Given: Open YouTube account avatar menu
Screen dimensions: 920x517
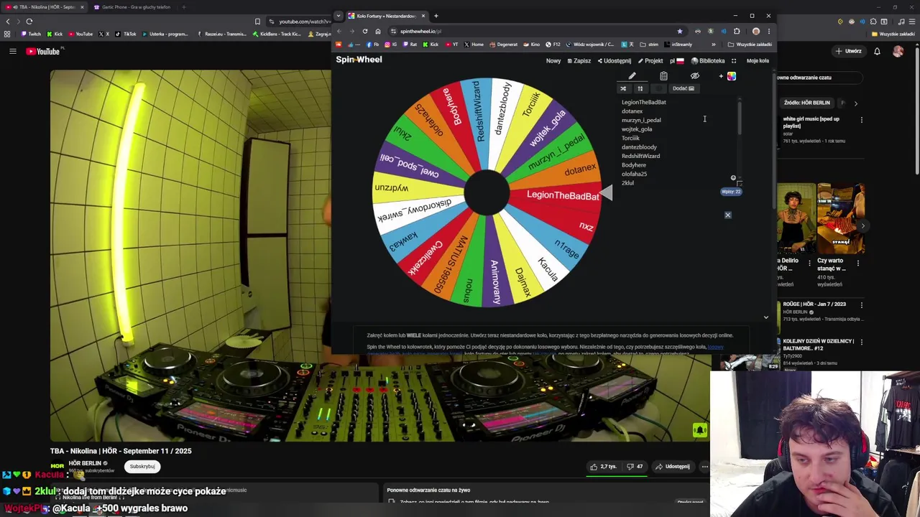Looking at the screenshot, I should 898,51.
